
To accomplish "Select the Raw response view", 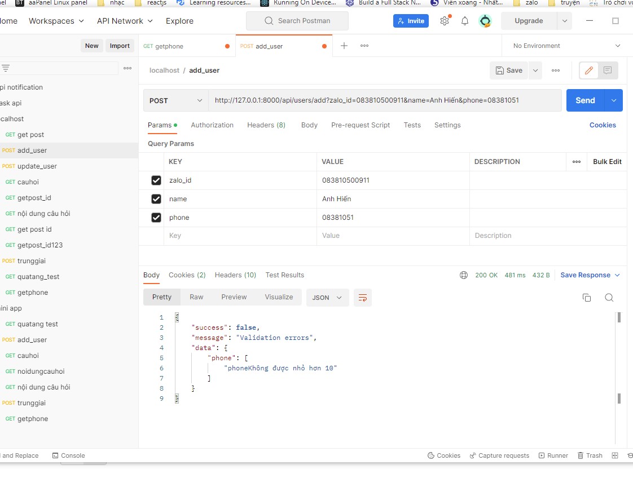I will 196,297.
